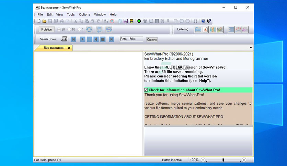Click the copy icon in the toolbar
Screen dimensions: 287x166
coord(81,21)
